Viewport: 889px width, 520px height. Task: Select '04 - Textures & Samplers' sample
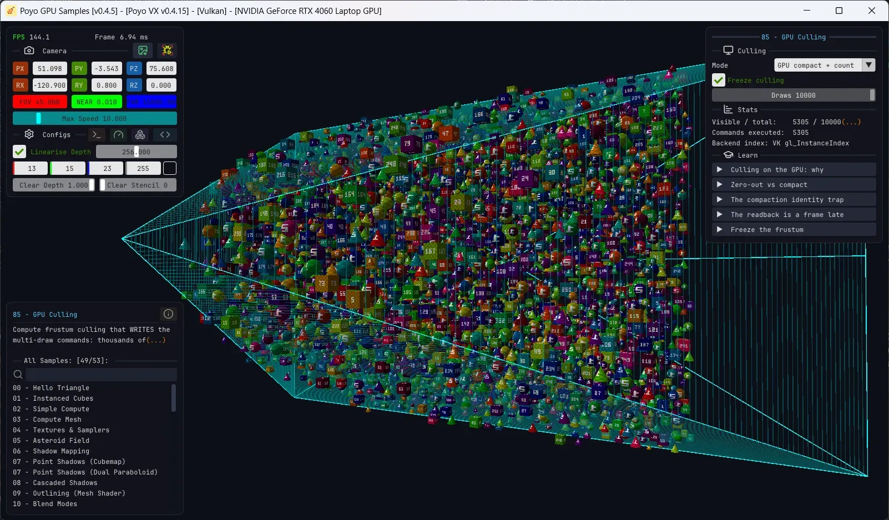pyautogui.click(x=61, y=430)
